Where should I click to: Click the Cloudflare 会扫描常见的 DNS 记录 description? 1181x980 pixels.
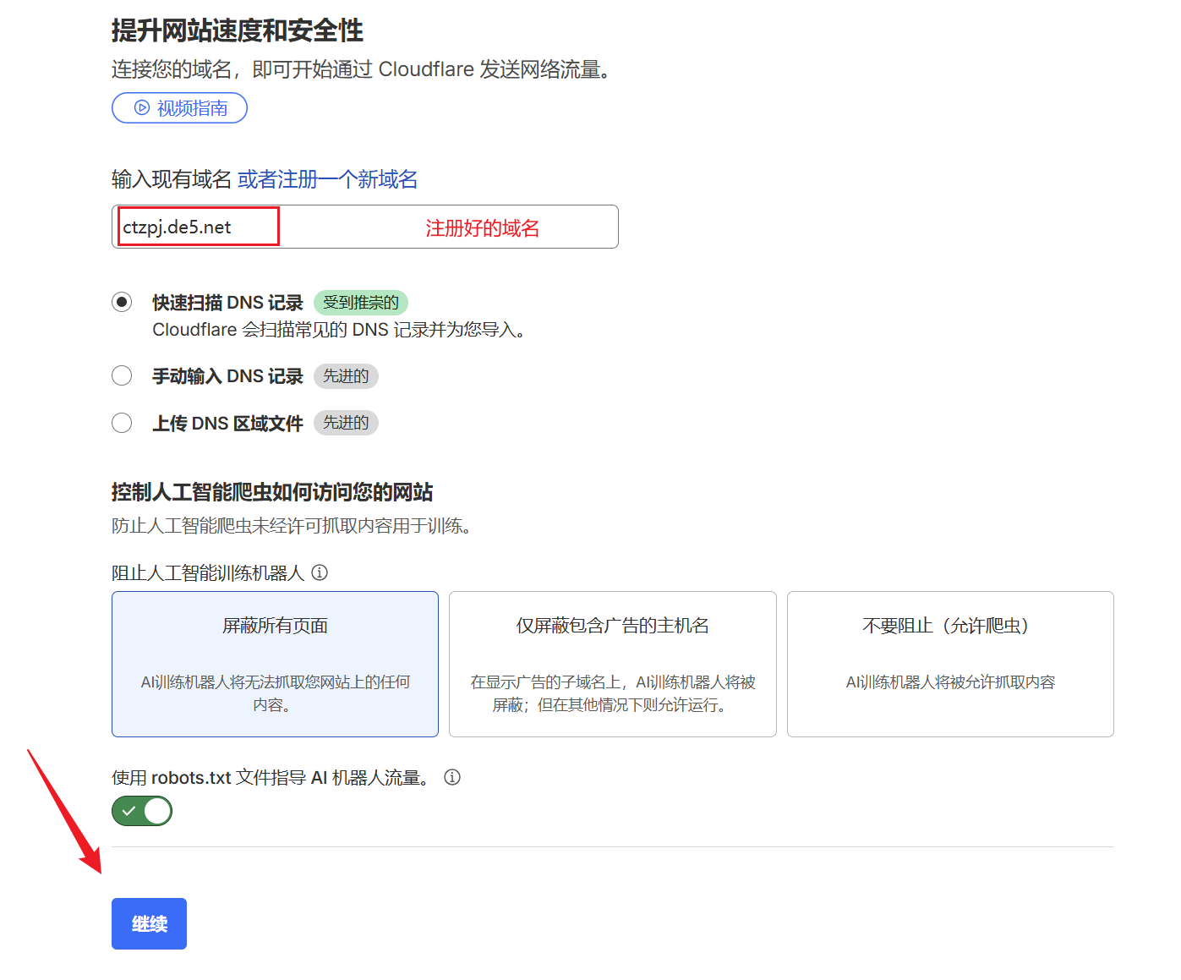[339, 330]
